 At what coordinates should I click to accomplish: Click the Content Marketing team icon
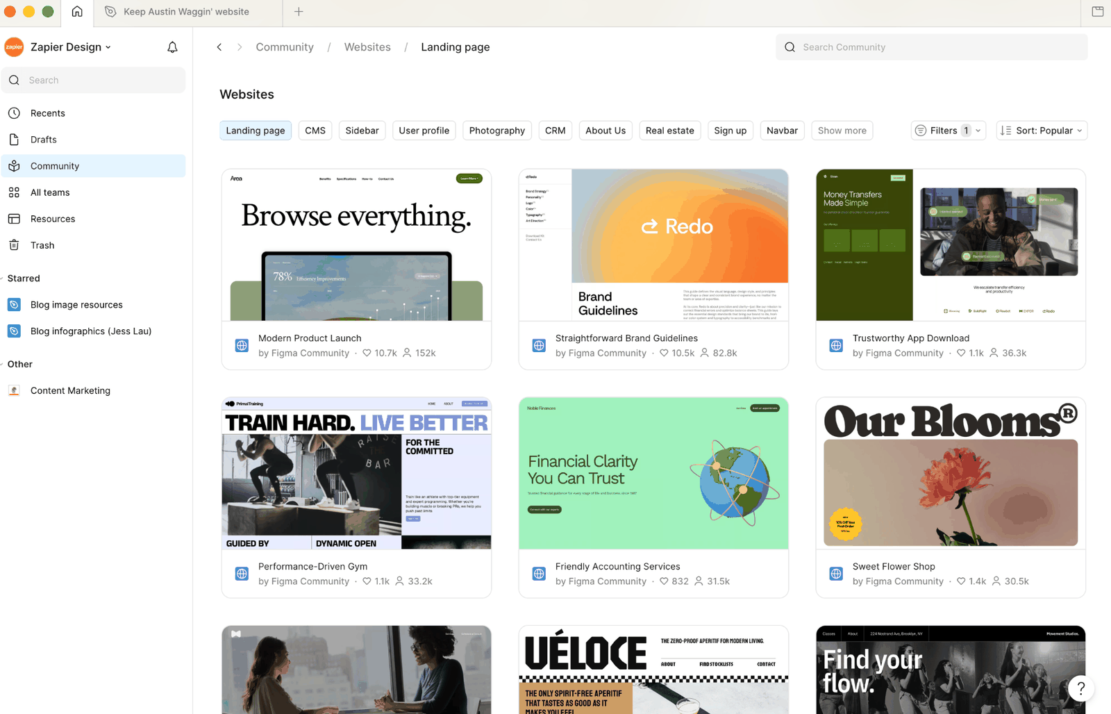(14, 391)
